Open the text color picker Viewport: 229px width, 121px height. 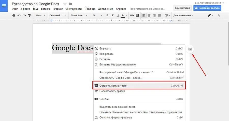pos(124,15)
